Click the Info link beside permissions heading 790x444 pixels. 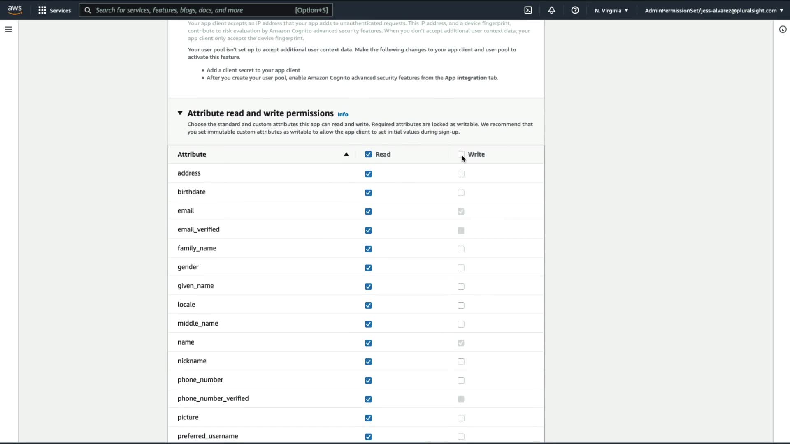343,114
